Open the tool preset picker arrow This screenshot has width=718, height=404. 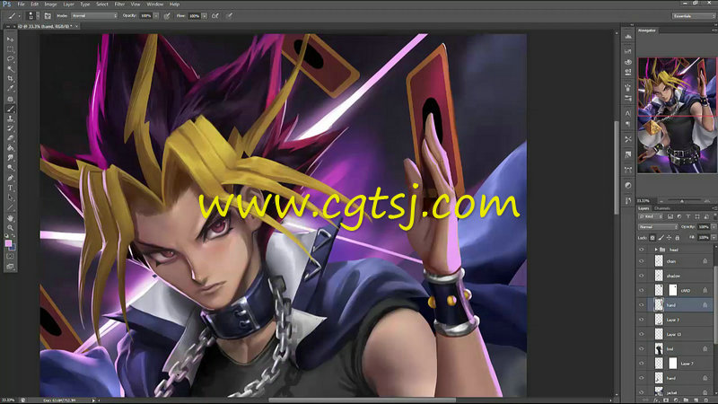coord(19,16)
